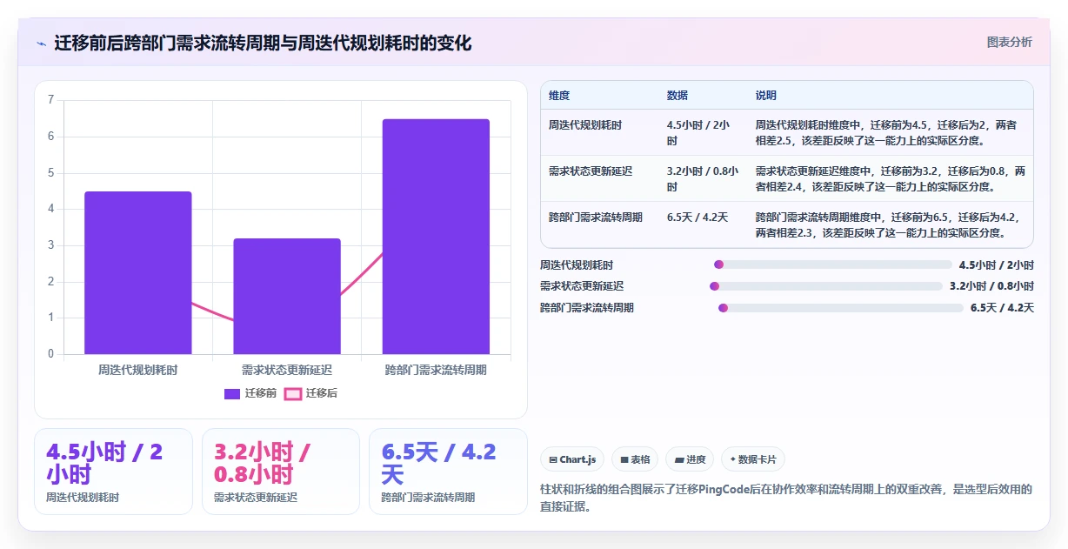Click 跨部门需求流转周期 progress bar handle

723,307
